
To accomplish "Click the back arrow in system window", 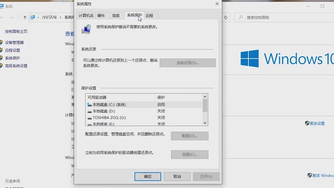I will point(3,18).
